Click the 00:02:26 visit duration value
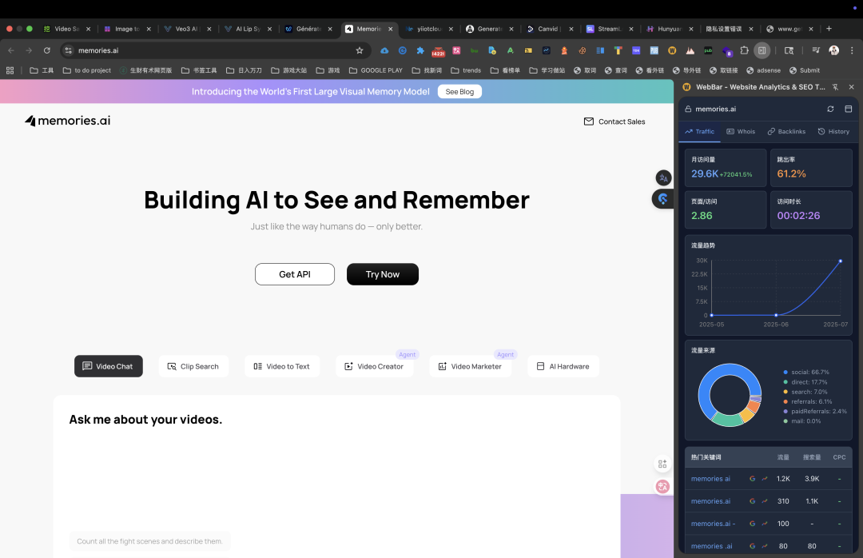 [798, 216]
